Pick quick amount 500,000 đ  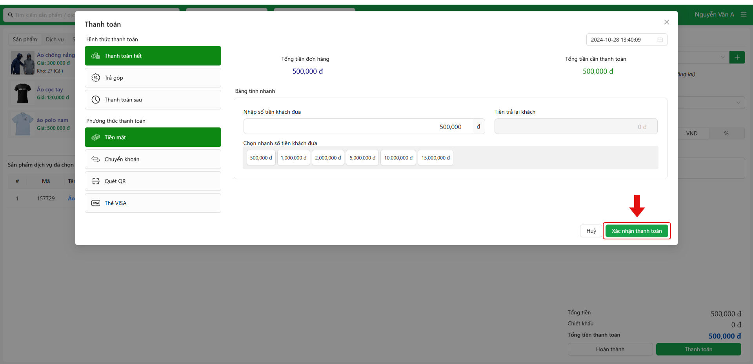261,158
